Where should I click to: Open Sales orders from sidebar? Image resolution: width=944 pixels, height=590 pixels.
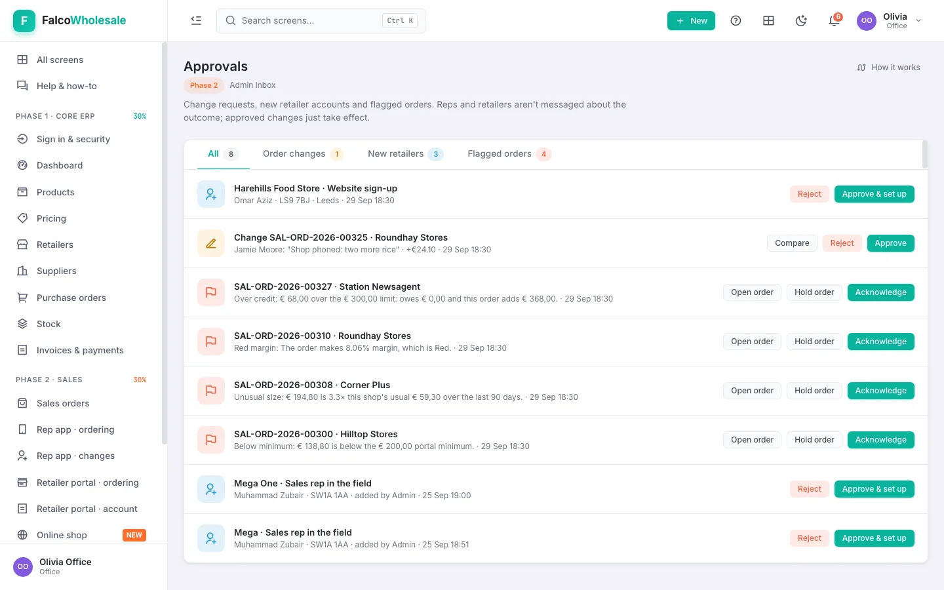click(82, 403)
